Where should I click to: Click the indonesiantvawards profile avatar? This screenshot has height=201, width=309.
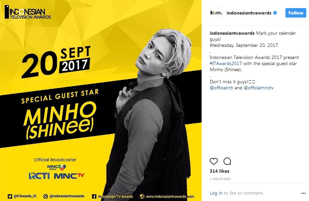pyautogui.click(x=216, y=13)
